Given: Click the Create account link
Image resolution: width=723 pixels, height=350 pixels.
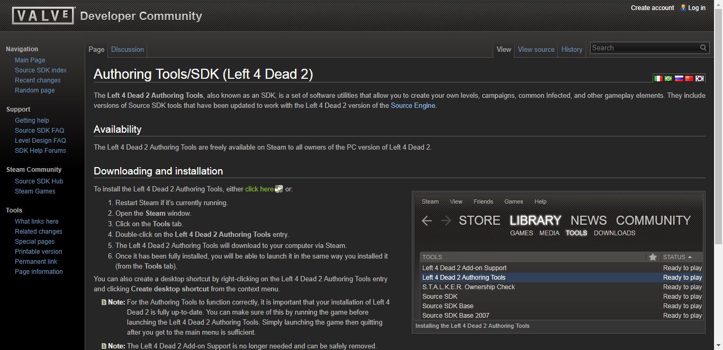Looking at the screenshot, I should pyautogui.click(x=652, y=7).
